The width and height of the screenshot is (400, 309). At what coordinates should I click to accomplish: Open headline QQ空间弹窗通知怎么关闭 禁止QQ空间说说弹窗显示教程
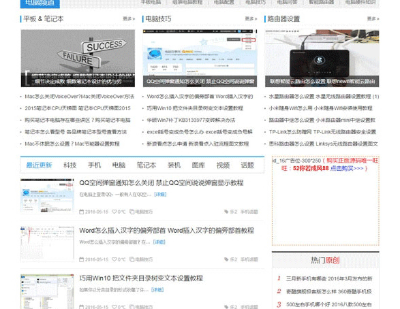pos(161,183)
